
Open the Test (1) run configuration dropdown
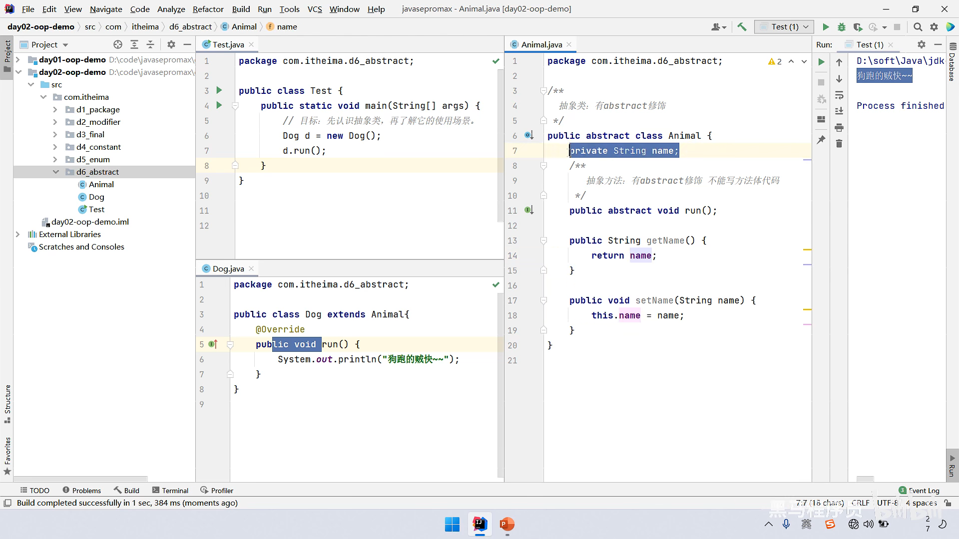point(784,27)
